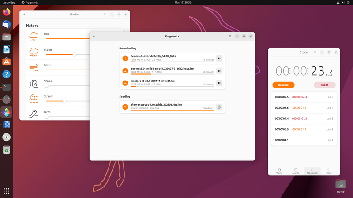Click the Downloading section heading
The image size is (353, 198).
click(128, 48)
